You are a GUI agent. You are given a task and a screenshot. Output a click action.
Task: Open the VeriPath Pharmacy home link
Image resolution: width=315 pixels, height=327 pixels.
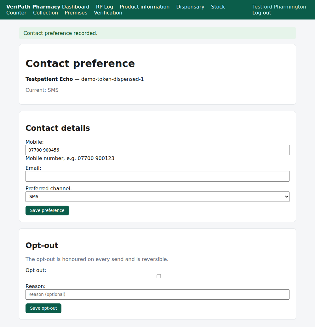click(33, 7)
